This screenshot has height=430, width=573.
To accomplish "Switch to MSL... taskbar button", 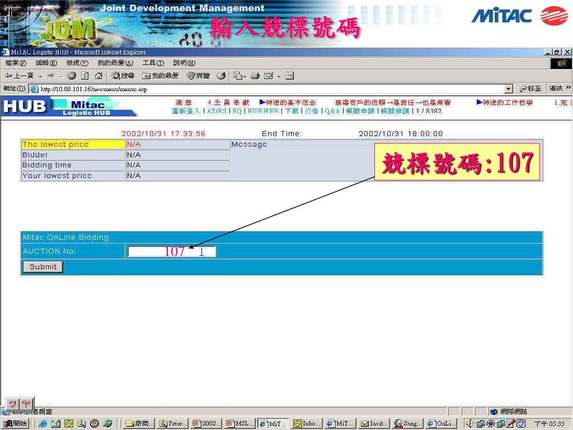I will tap(239, 423).
